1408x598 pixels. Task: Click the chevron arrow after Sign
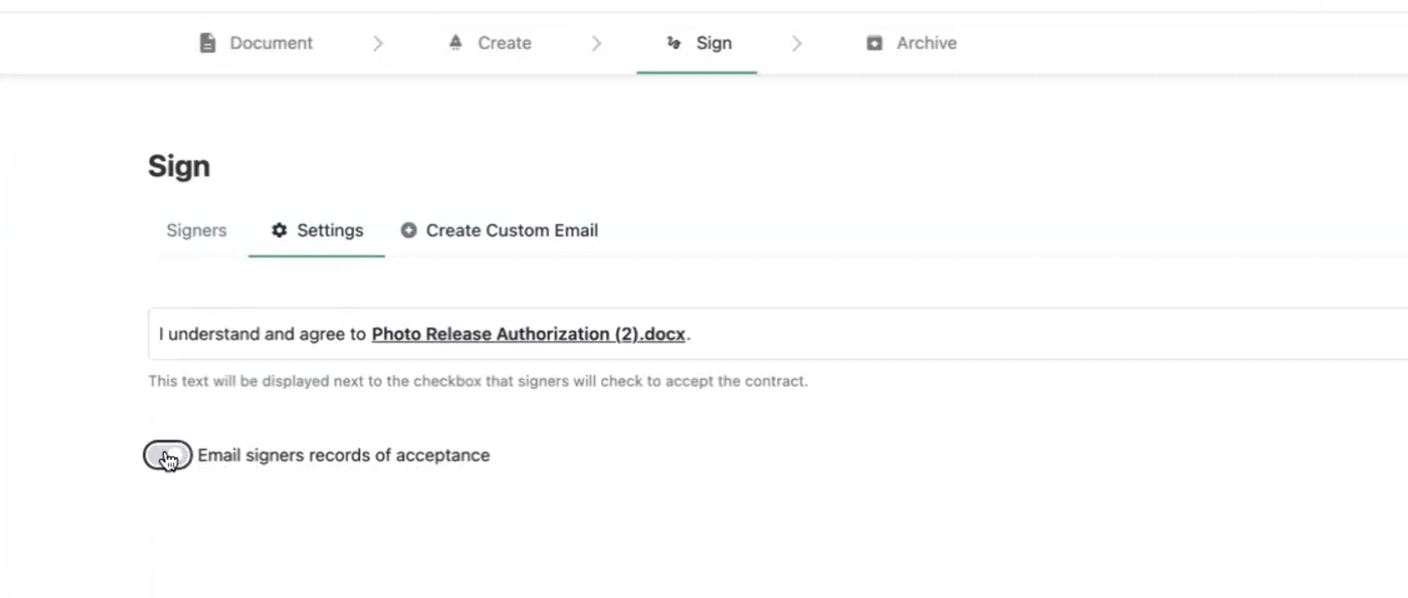pos(797,43)
